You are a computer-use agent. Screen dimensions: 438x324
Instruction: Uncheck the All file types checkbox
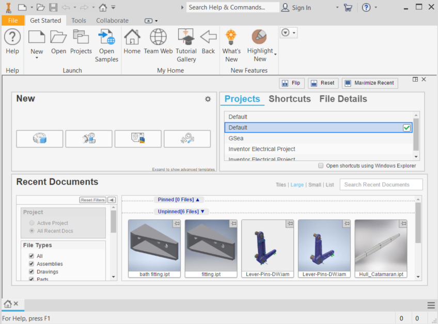(32, 256)
